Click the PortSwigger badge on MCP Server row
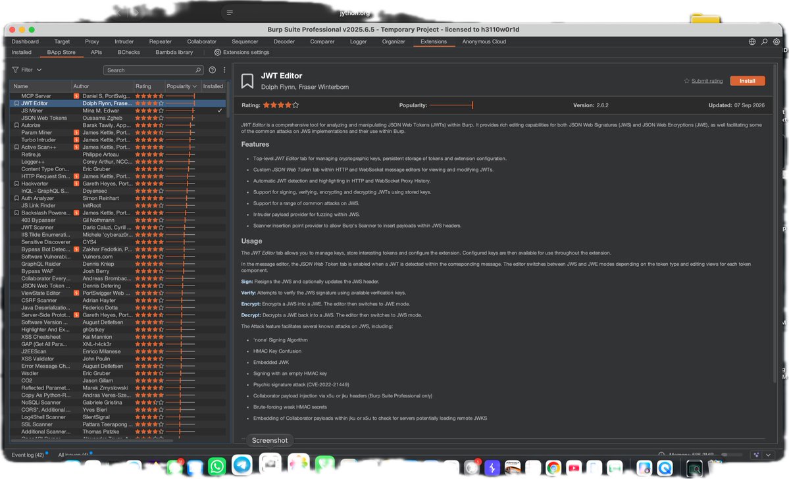Viewport: 789px width, 479px height. [x=76, y=95]
